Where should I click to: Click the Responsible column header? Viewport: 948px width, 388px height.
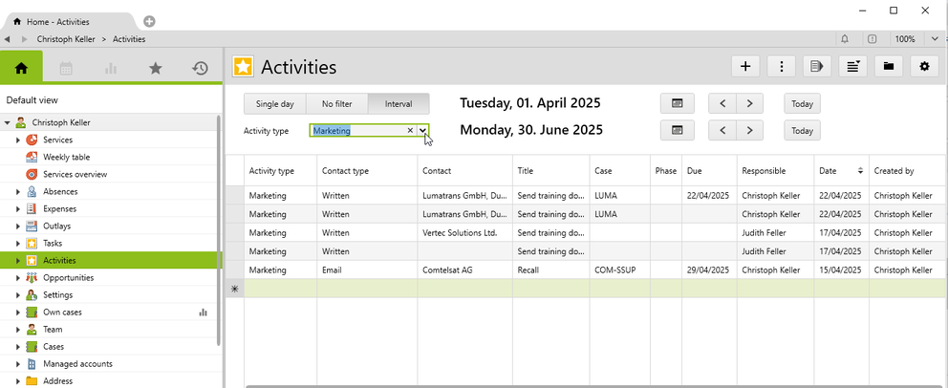tap(775, 171)
